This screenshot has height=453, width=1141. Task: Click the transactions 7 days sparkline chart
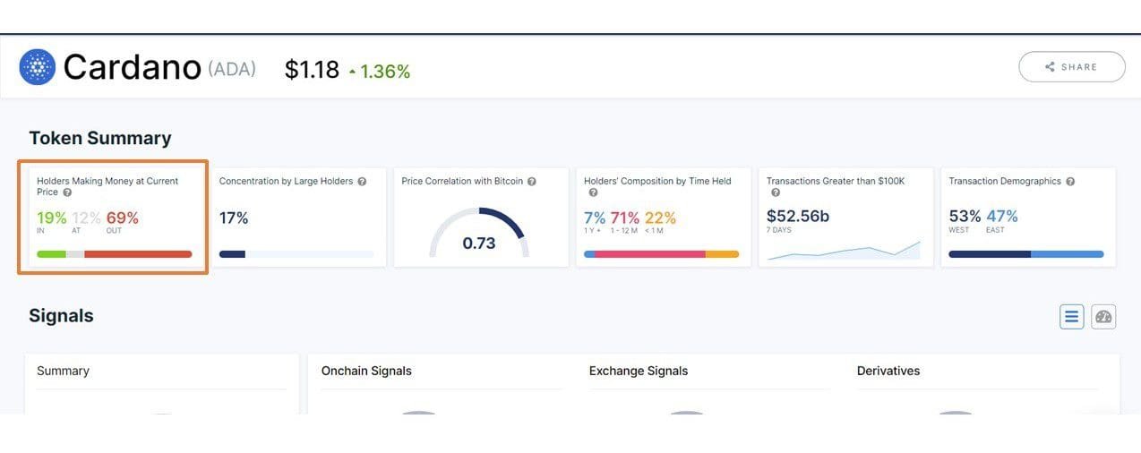coord(843,251)
